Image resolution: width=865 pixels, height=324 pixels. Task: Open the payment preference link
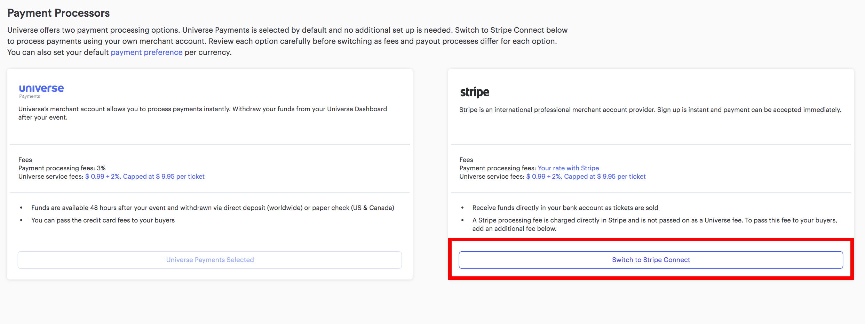pos(146,52)
